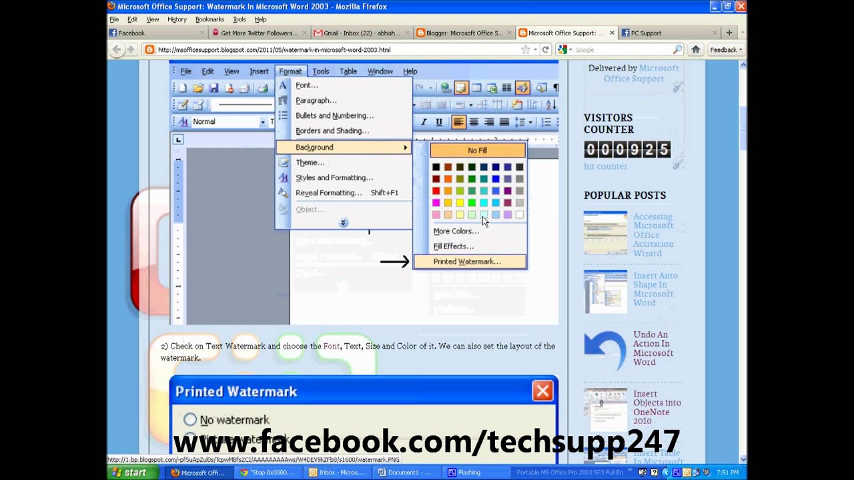854x480 pixels.
Task: Open the Feedback dropdown button
Action: click(x=726, y=49)
